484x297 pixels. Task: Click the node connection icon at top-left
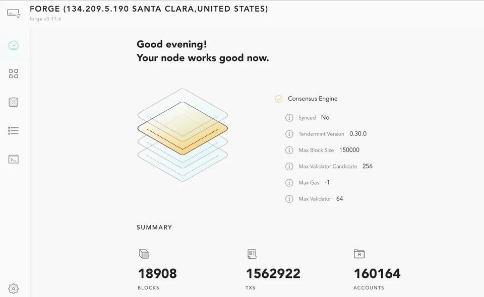[x=14, y=13]
